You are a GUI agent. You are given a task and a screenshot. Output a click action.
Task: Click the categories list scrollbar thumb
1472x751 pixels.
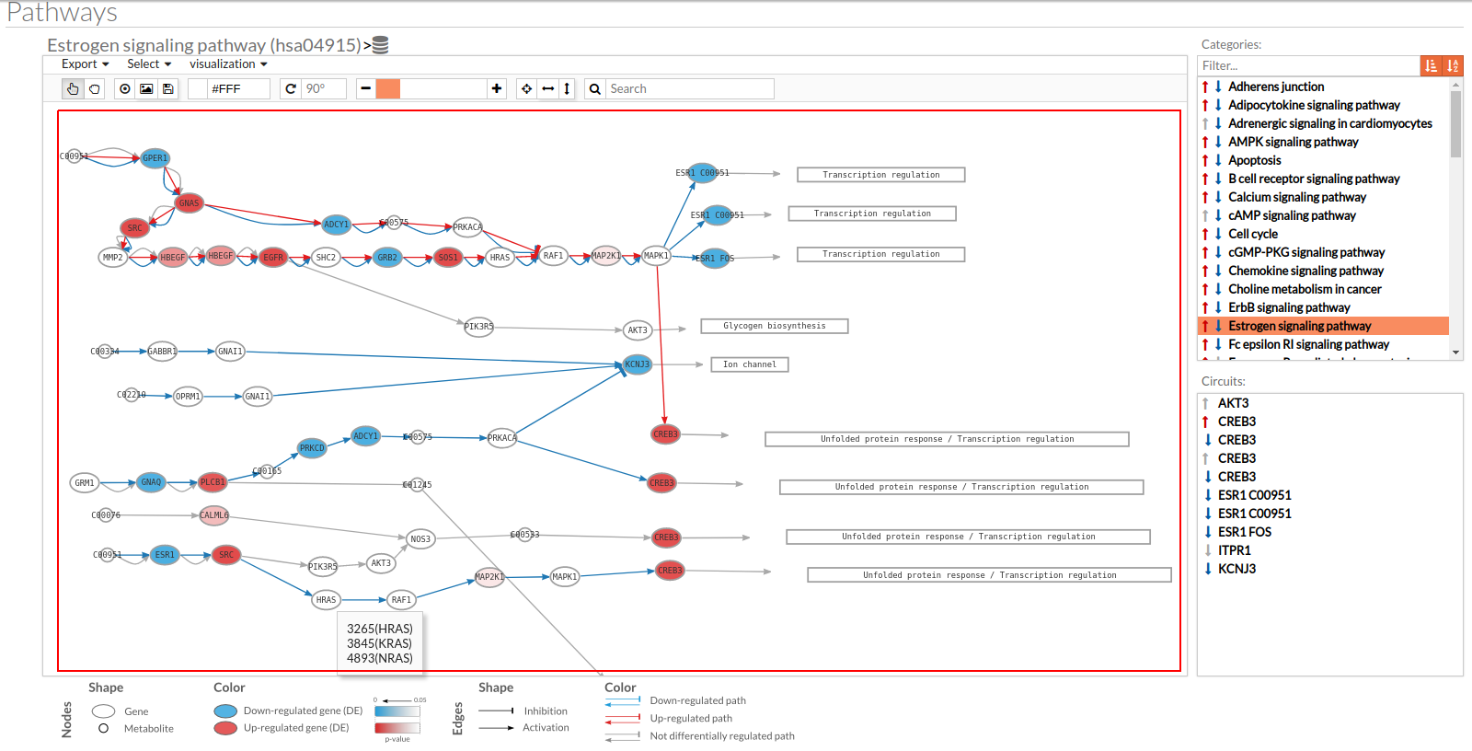(x=1455, y=123)
